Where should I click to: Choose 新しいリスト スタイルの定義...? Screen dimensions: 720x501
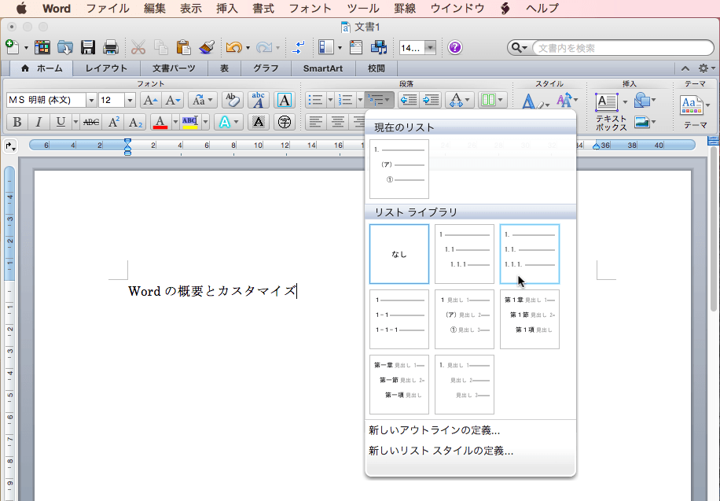click(441, 451)
